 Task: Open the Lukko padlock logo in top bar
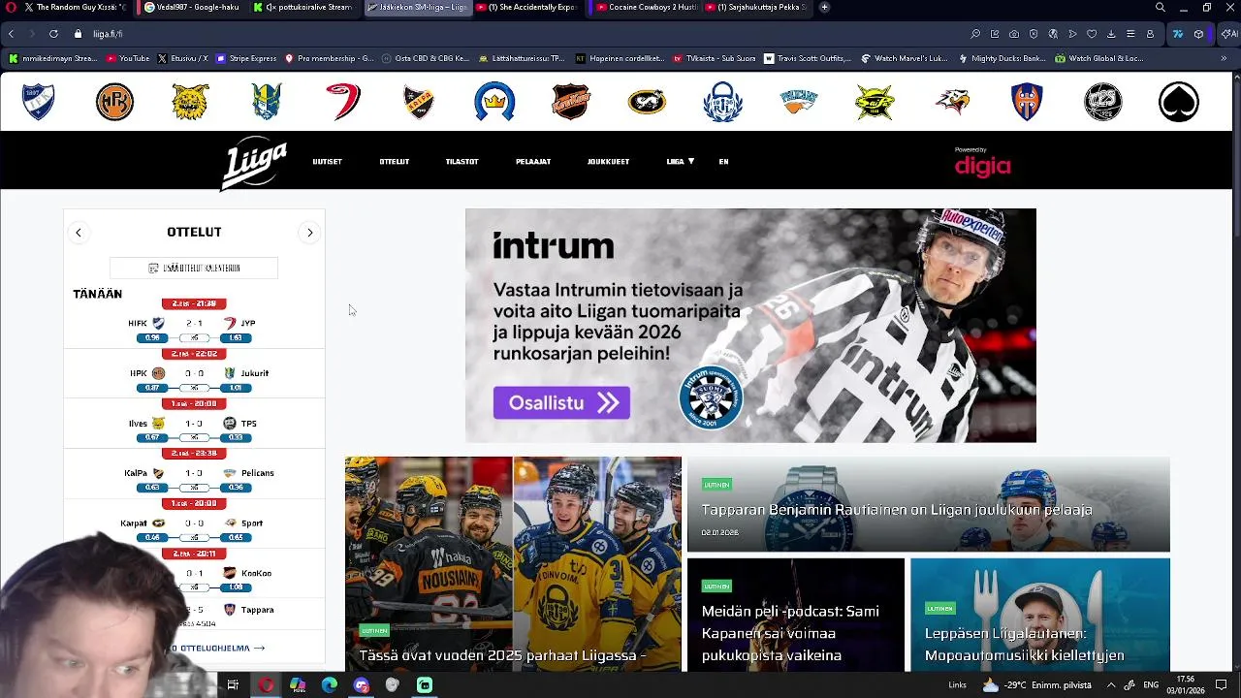(722, 102)
